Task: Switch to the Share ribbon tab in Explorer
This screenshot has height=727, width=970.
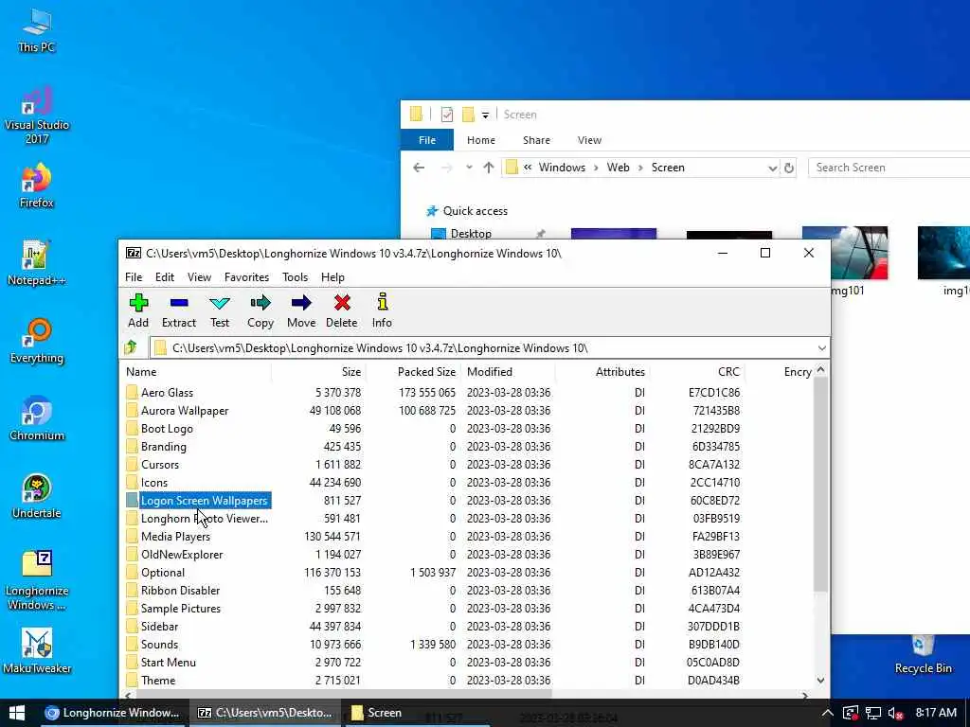Action: point(536,140)
